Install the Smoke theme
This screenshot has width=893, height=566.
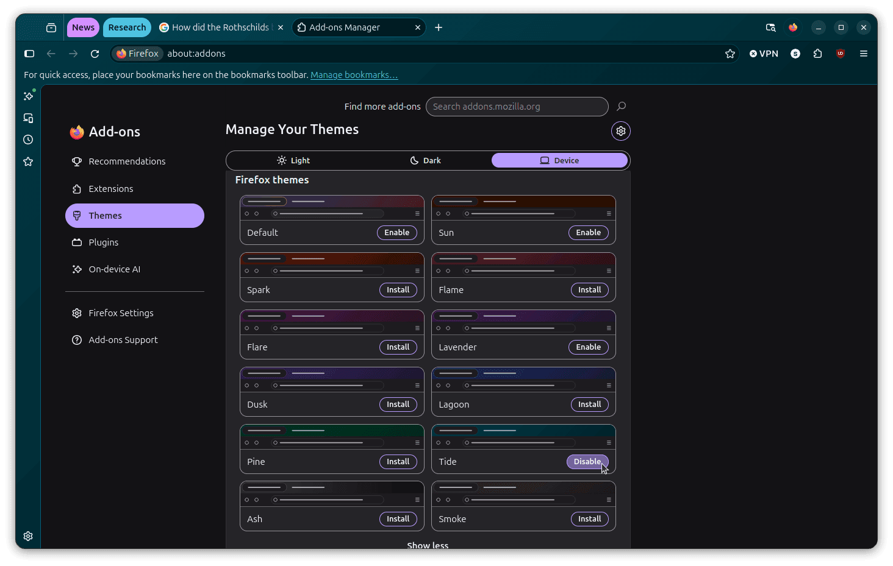(x=590, y=519)
